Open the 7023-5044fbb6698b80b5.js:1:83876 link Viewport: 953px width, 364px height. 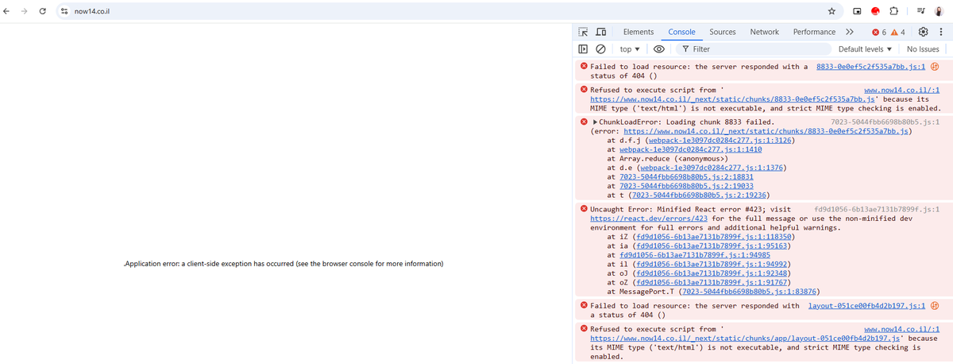coord(749,292)
